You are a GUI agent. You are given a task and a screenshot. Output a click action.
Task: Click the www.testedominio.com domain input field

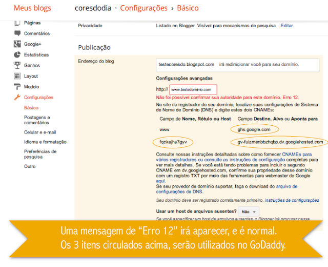(193, 89)
